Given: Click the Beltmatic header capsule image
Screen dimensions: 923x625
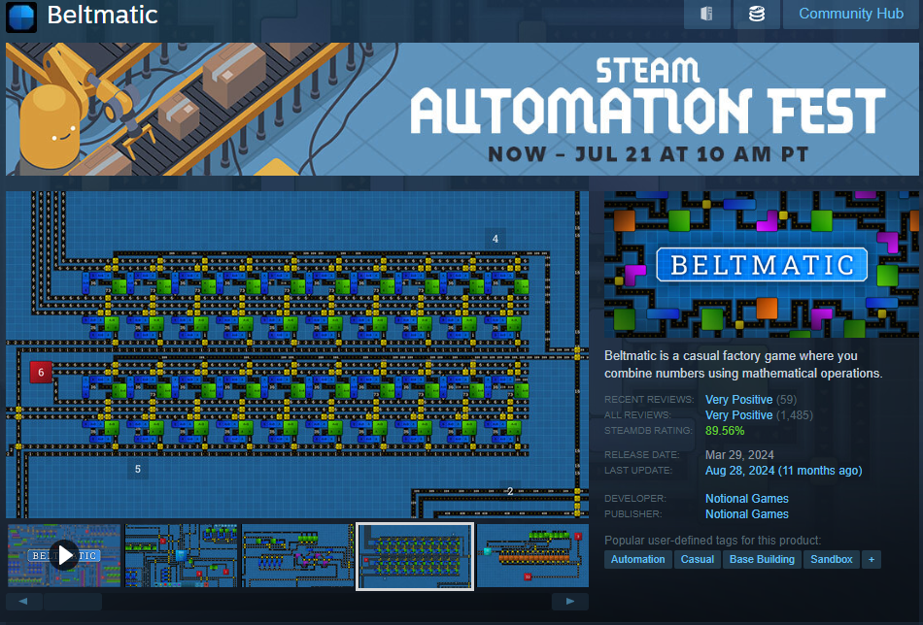Looking at the screenshot, I should coord(761,264).
